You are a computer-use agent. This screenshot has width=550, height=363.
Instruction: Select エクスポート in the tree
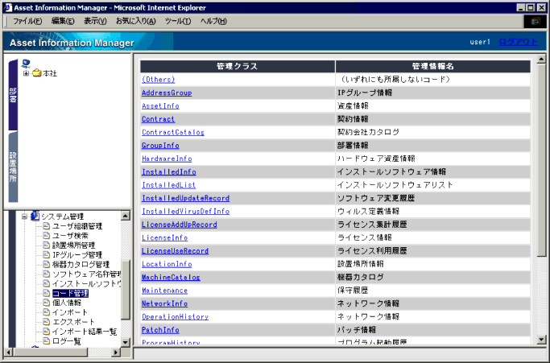pyautogui.click(x=73, y=322)
